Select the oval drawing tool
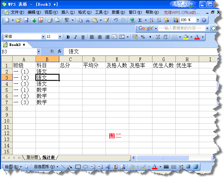224x178 pixels. pyautogui.click(x=85, y=167)
